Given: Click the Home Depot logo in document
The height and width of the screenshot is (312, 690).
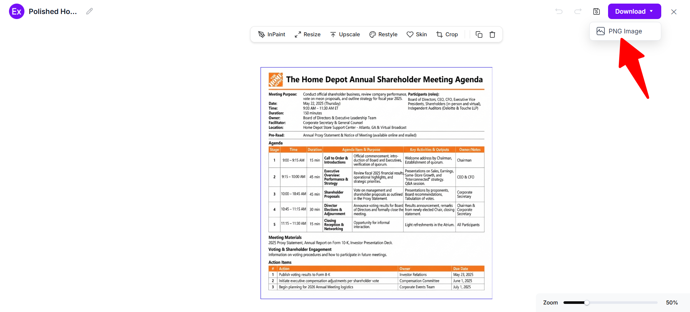Looking at the screenshot, I should [276, 80].
